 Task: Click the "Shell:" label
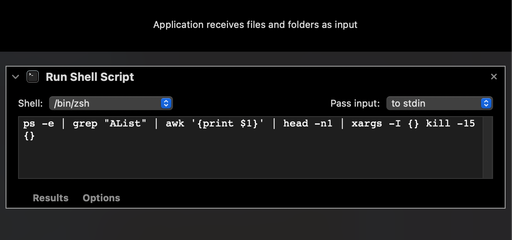pyautogui.click(x=31, y=104)
